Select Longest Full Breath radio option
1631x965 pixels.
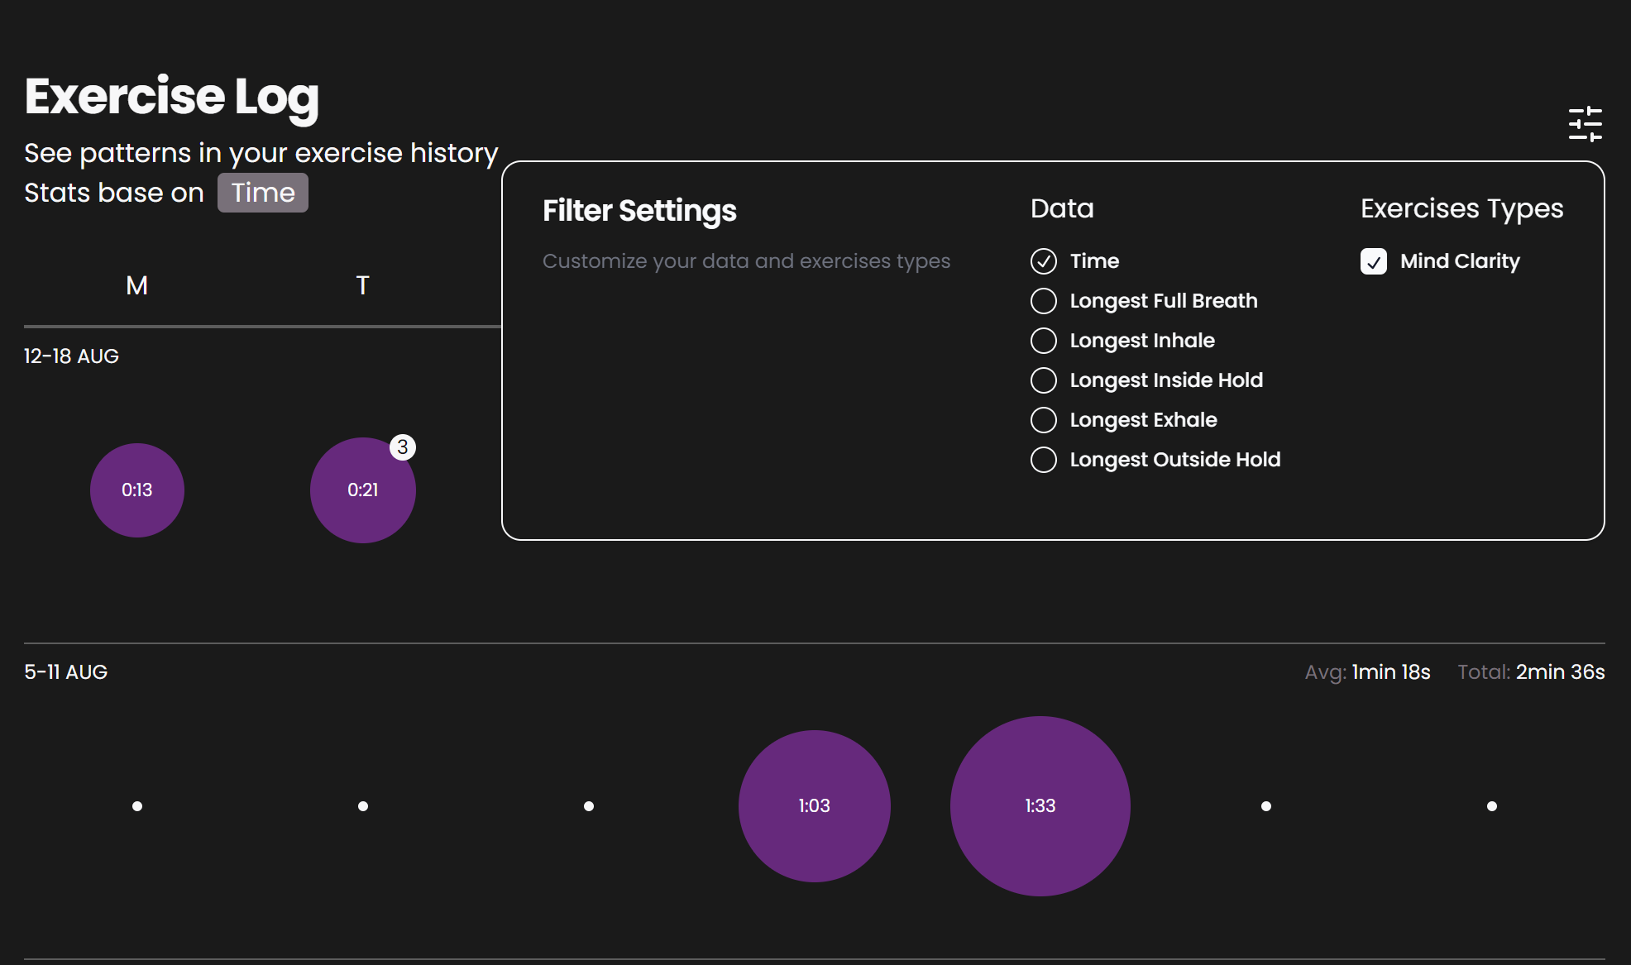[x=1044, y=301]
